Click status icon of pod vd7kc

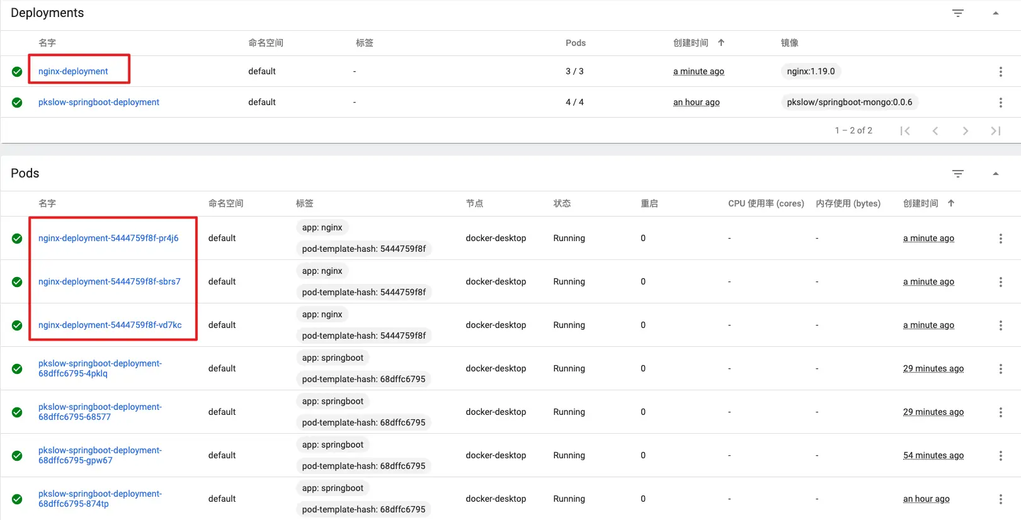17,325
